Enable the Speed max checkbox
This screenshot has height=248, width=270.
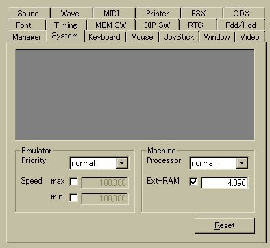(x=73, y=182)
